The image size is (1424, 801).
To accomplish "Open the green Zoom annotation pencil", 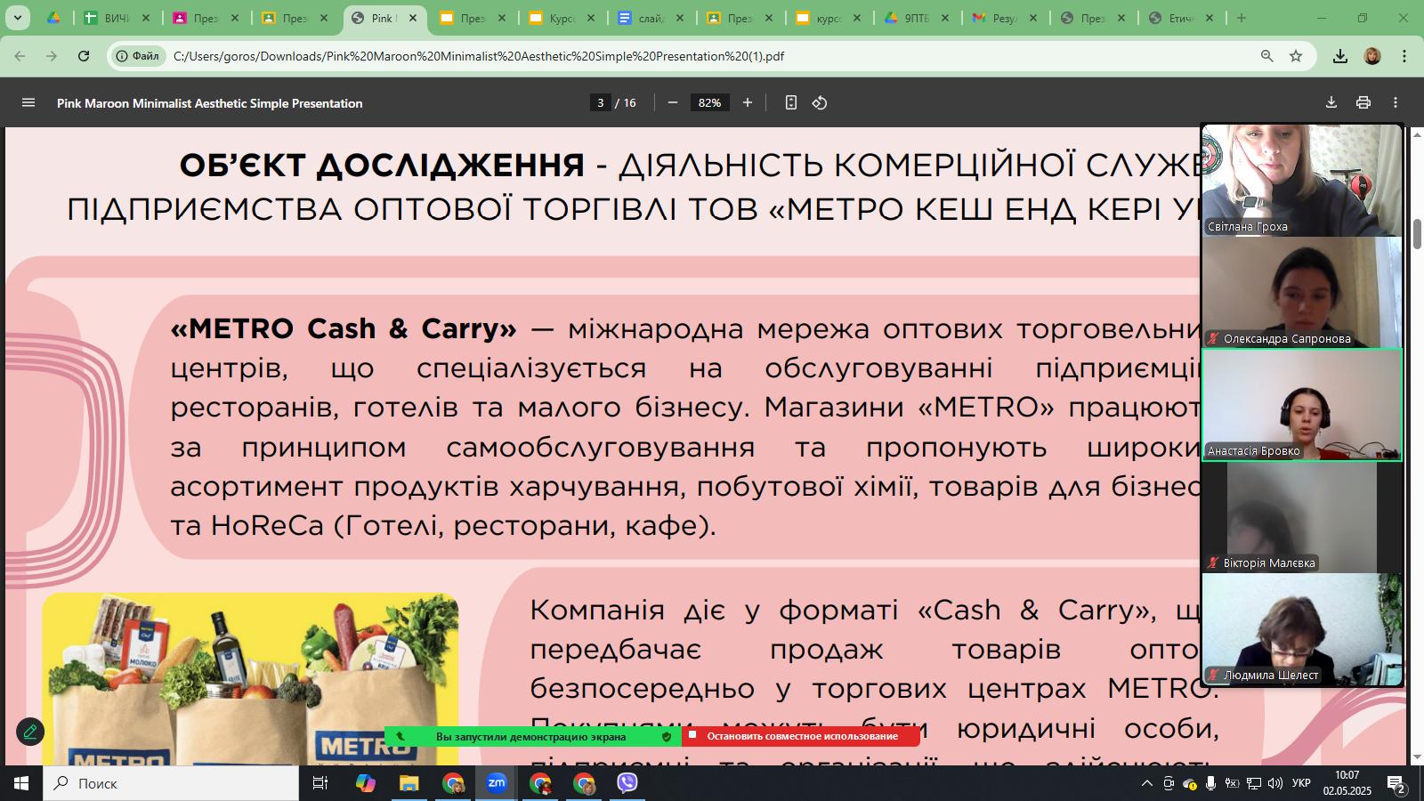I will pyautogui.click(x=30, y=732).
